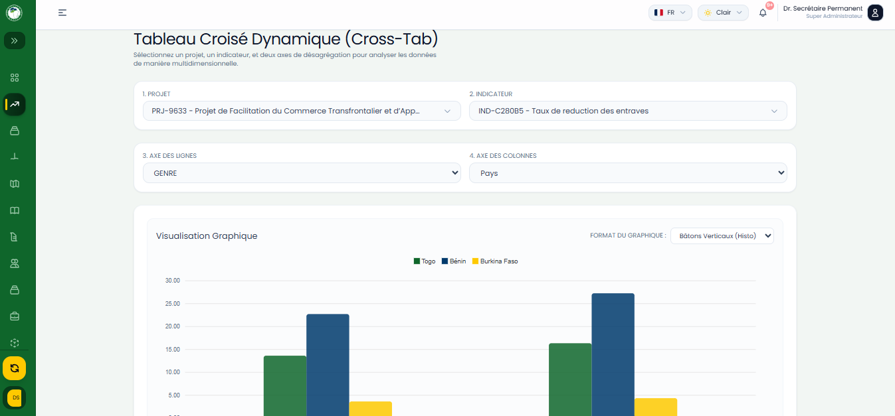
Task: Open the folded map sidebar icon
Action: coord(15,184)
